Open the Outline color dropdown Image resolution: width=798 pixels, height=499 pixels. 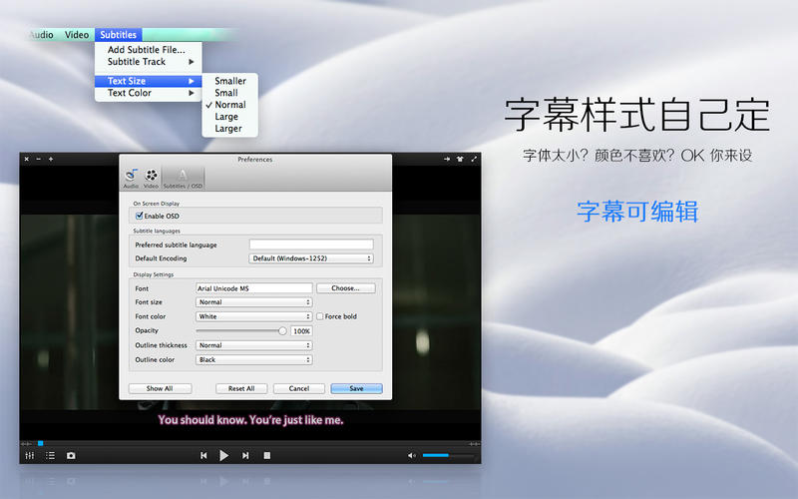coord(254,360)
